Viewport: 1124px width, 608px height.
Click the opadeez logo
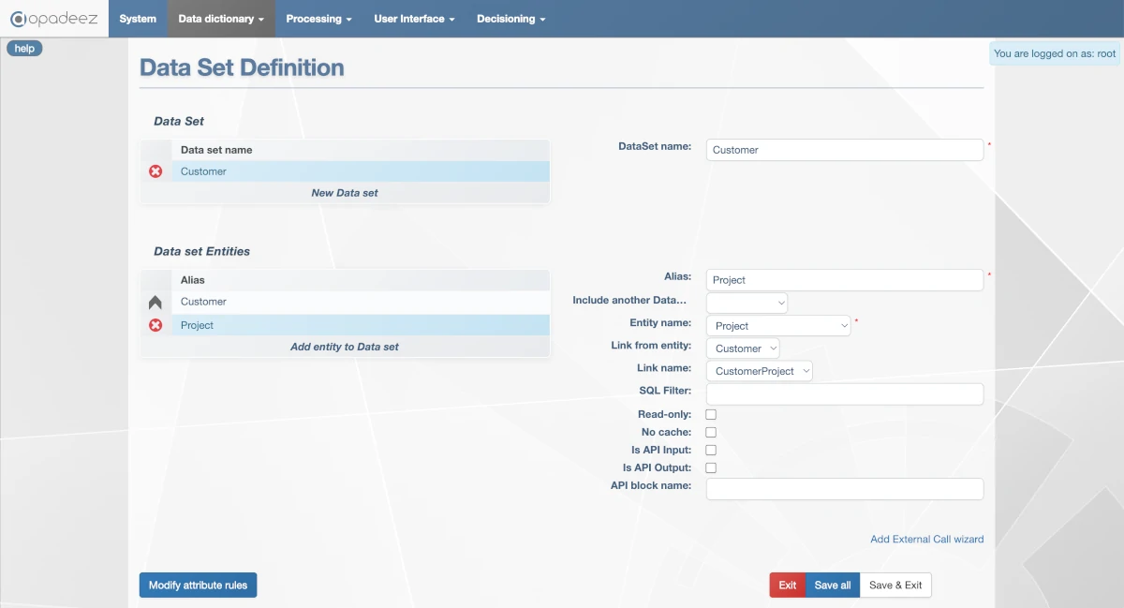(x=53, y=18)
